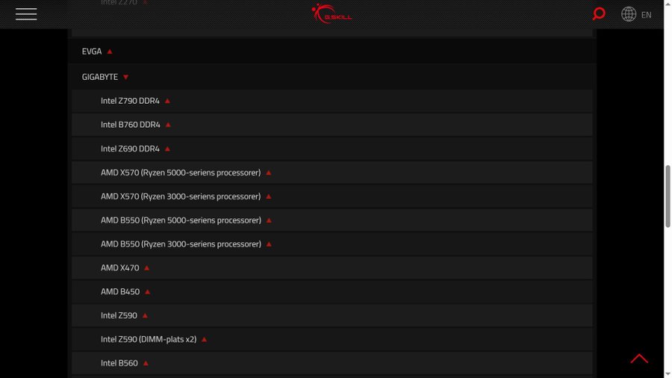Viewport: 672px width, 378px height.
Task: Expand EVGA section arrow
Action: (110, 52)
